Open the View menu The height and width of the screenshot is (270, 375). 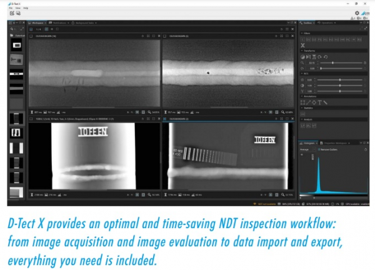tap(18, 8)
